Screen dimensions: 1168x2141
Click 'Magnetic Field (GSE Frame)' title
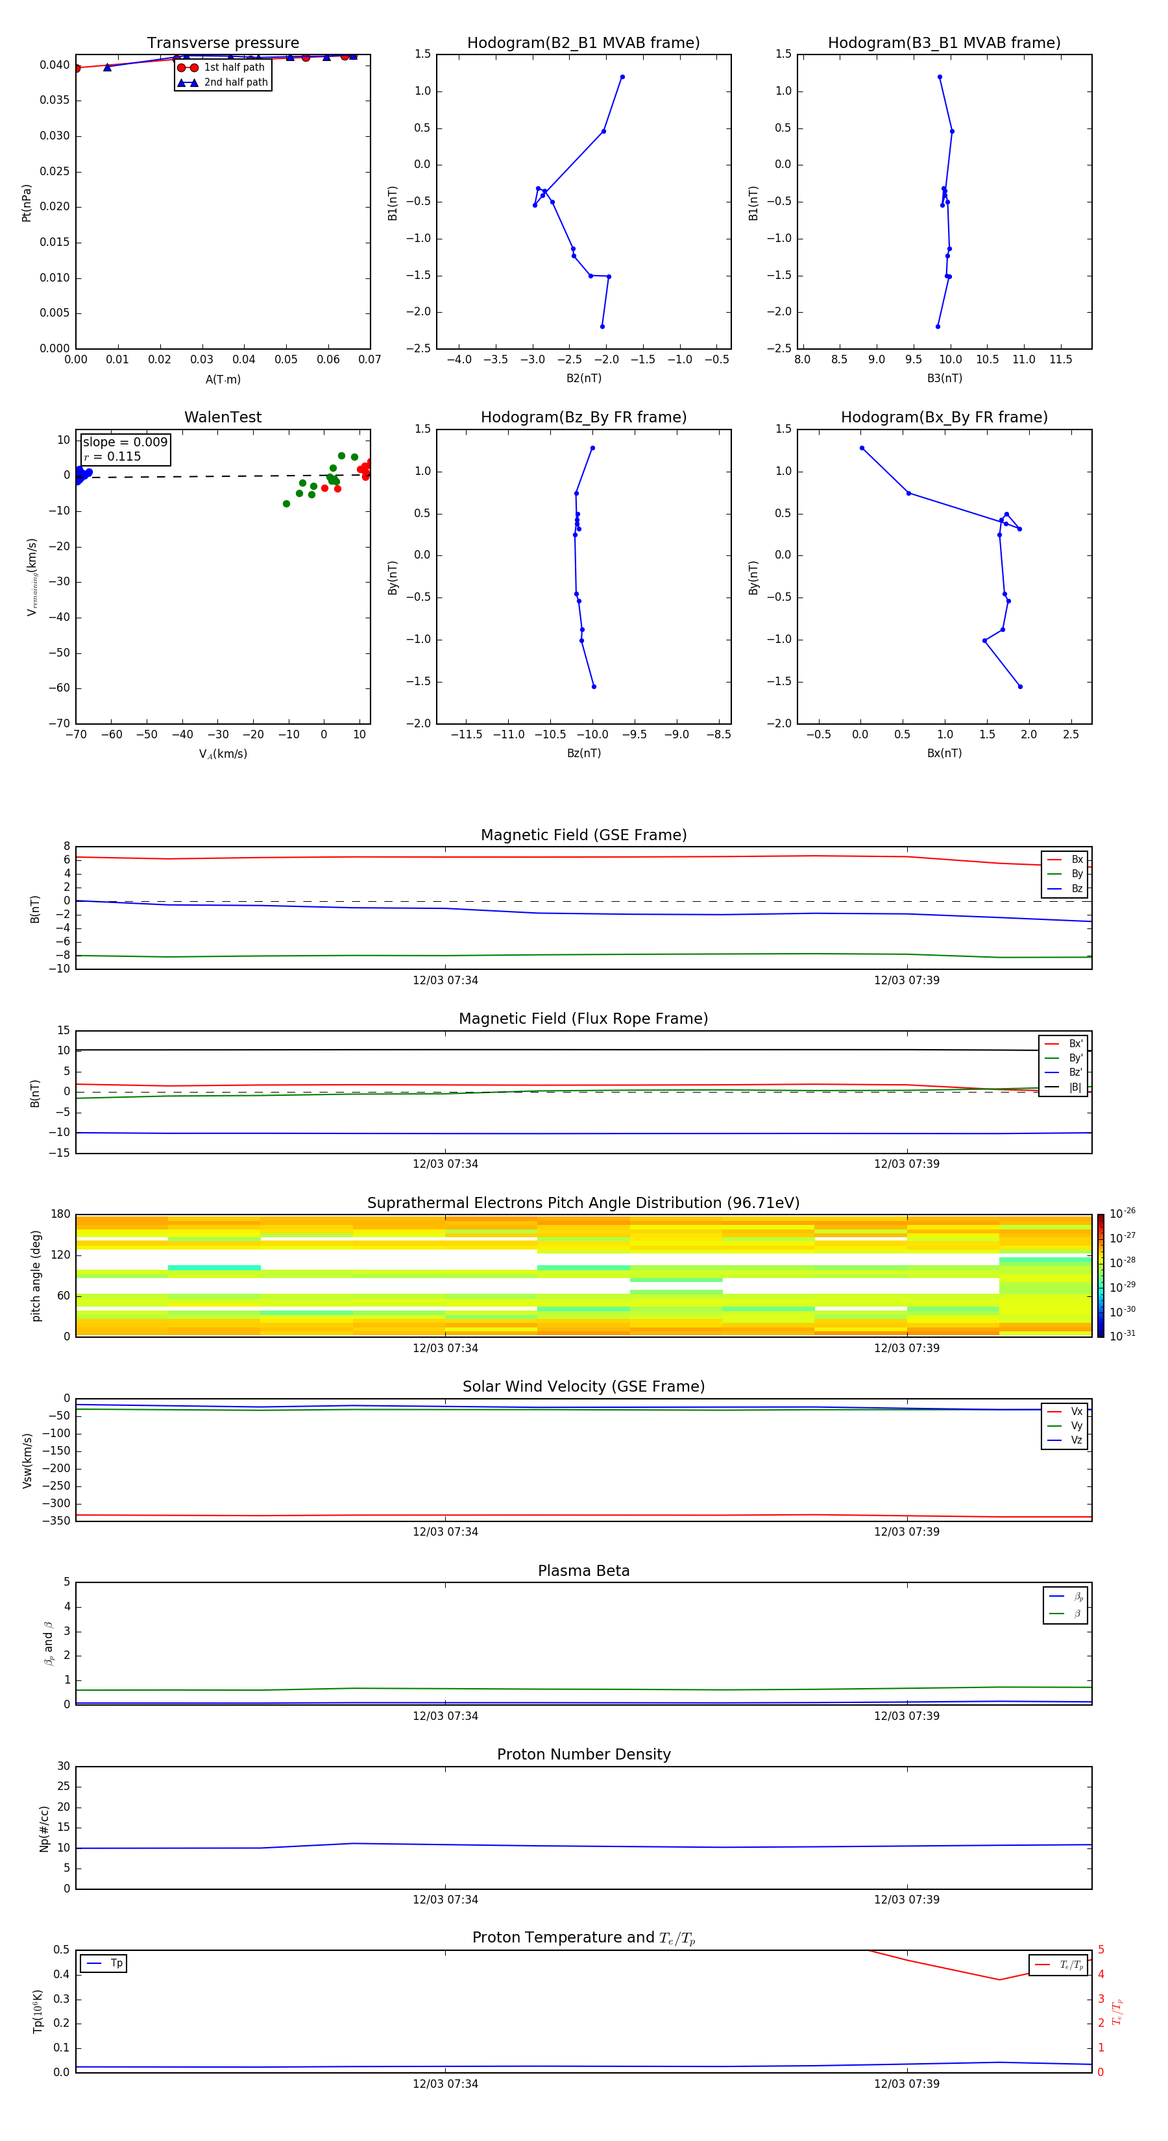click(583, 835)
